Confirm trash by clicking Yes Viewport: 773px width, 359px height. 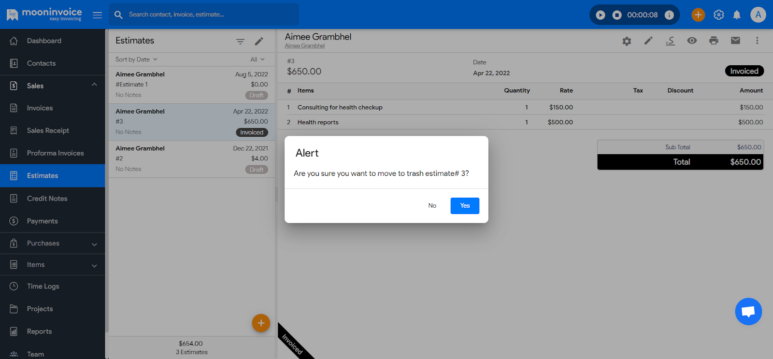pos(465,206)
